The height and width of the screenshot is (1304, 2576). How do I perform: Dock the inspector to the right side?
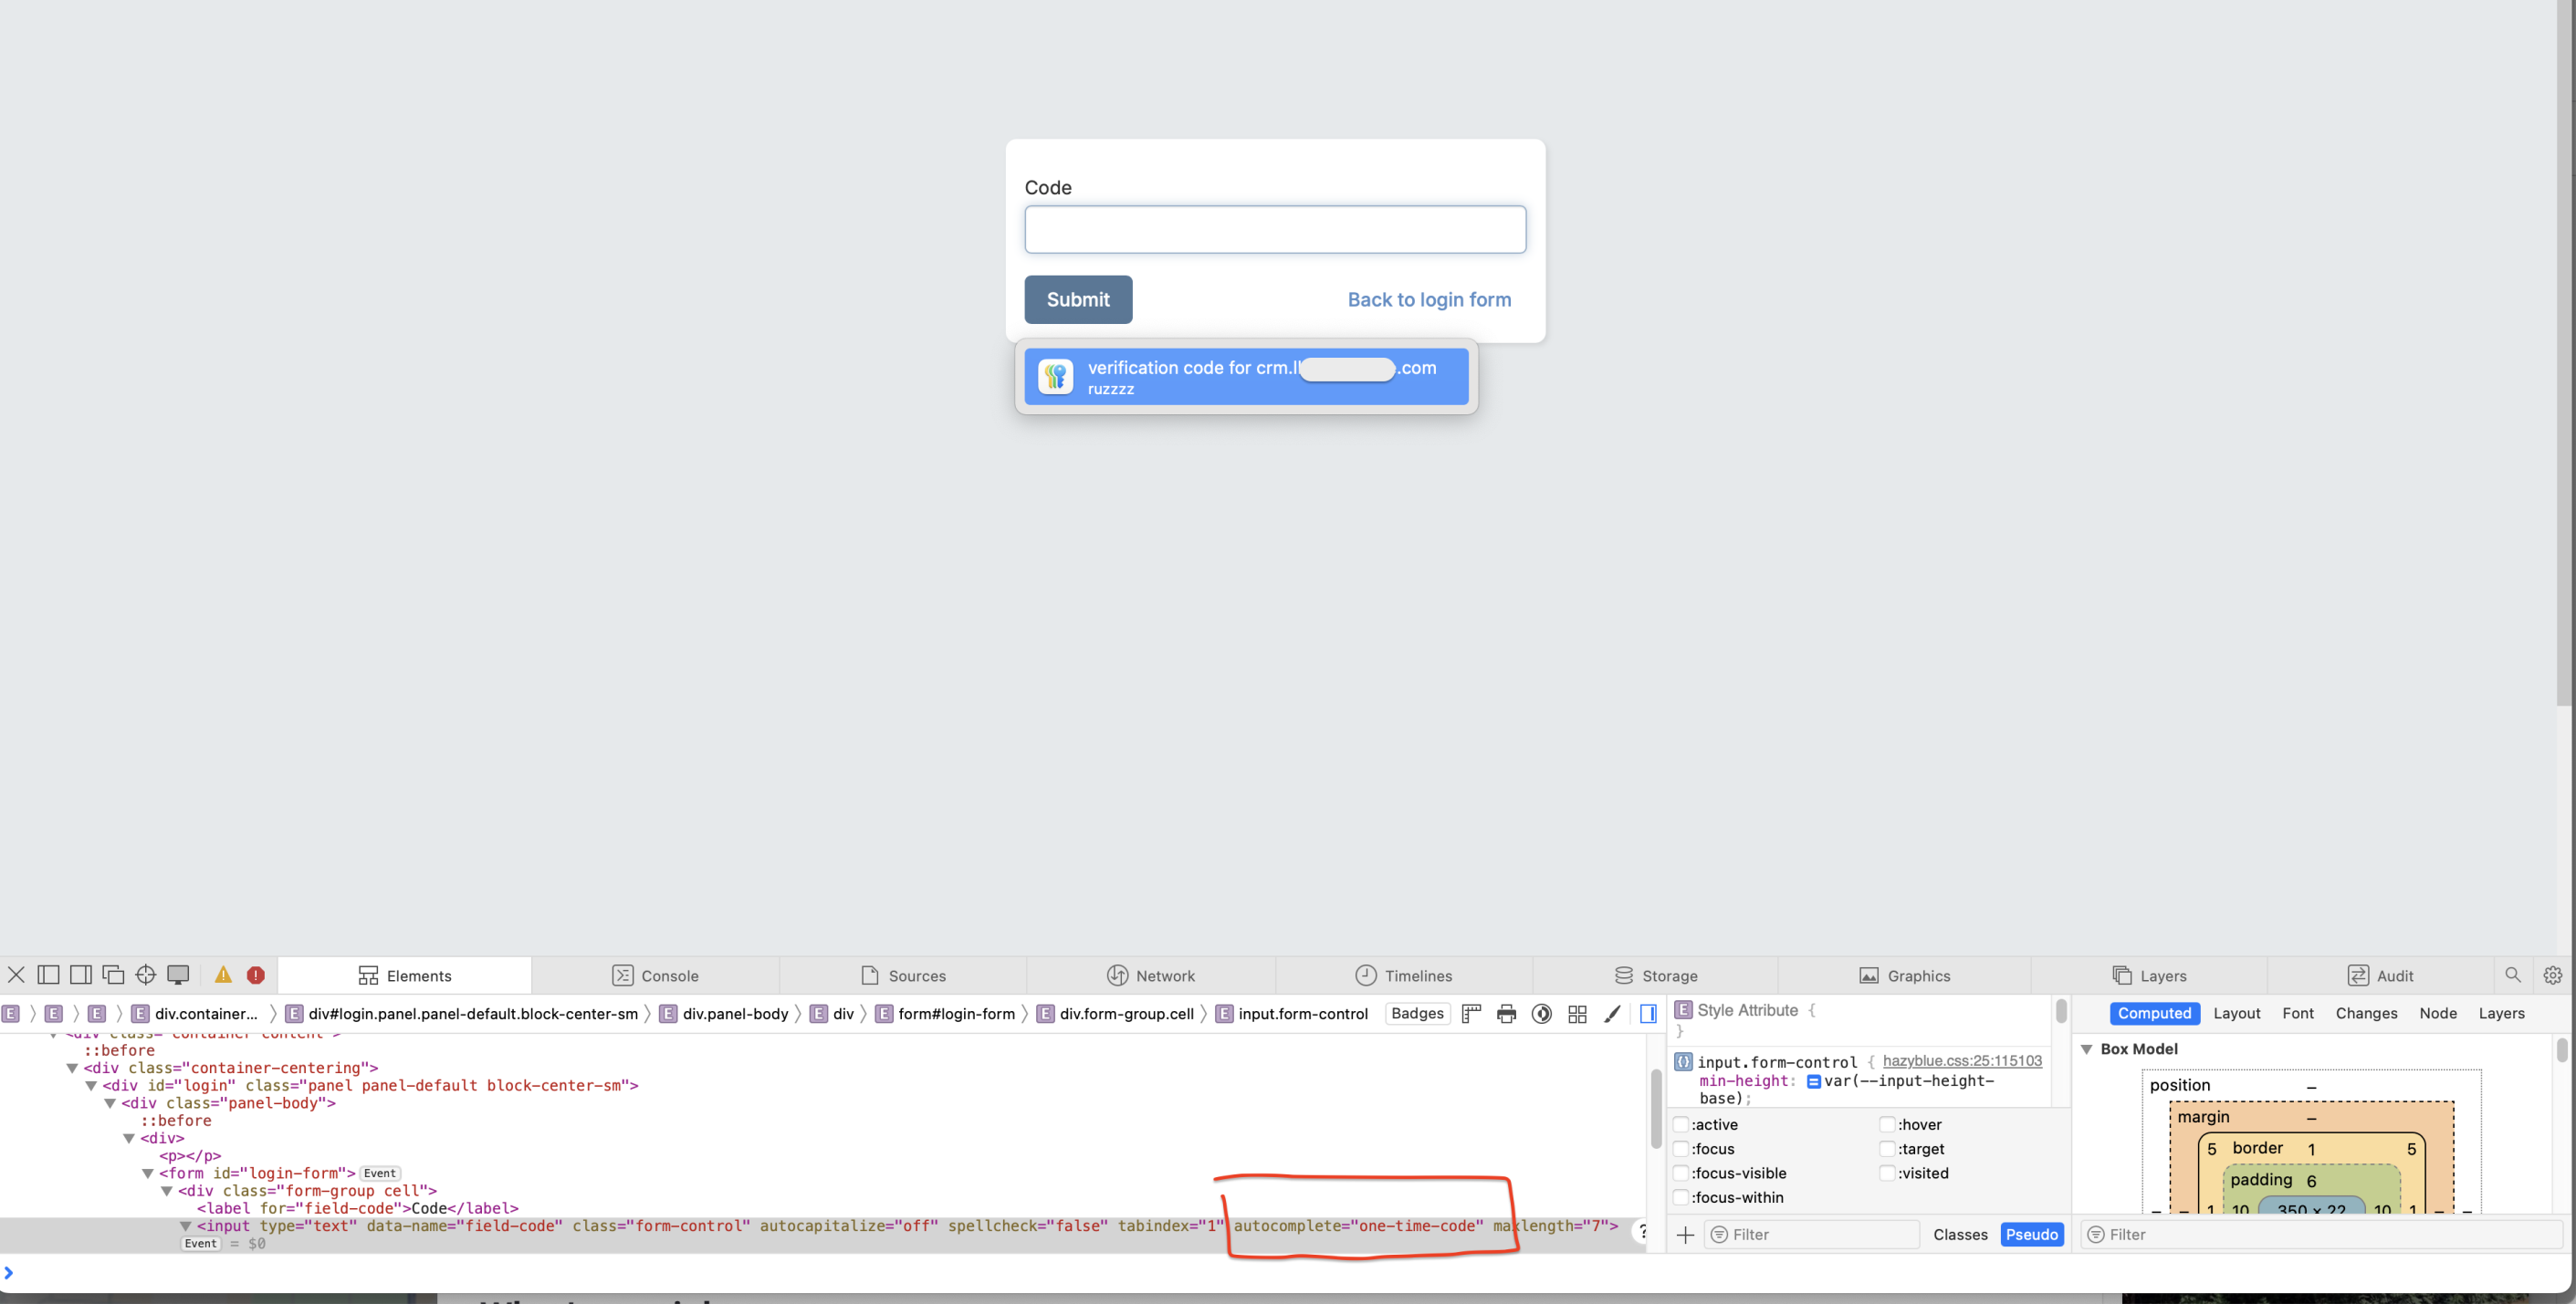click(x=81, y=975)
